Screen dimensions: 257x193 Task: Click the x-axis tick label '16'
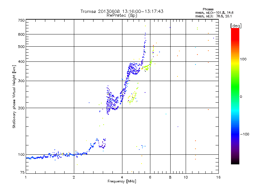218,177
